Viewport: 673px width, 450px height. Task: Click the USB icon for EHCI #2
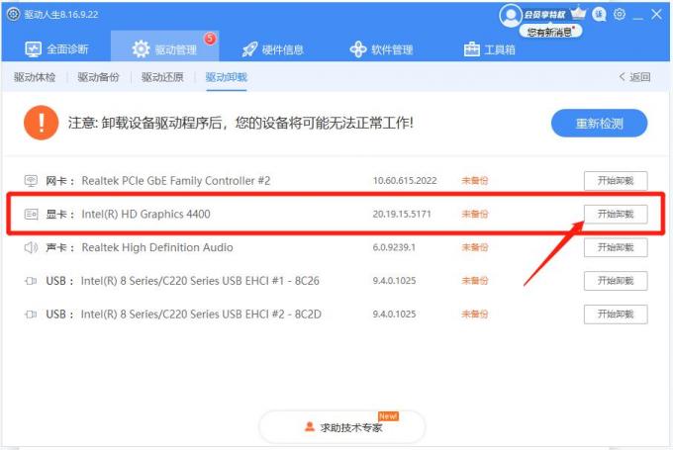[x=31, y=315]
